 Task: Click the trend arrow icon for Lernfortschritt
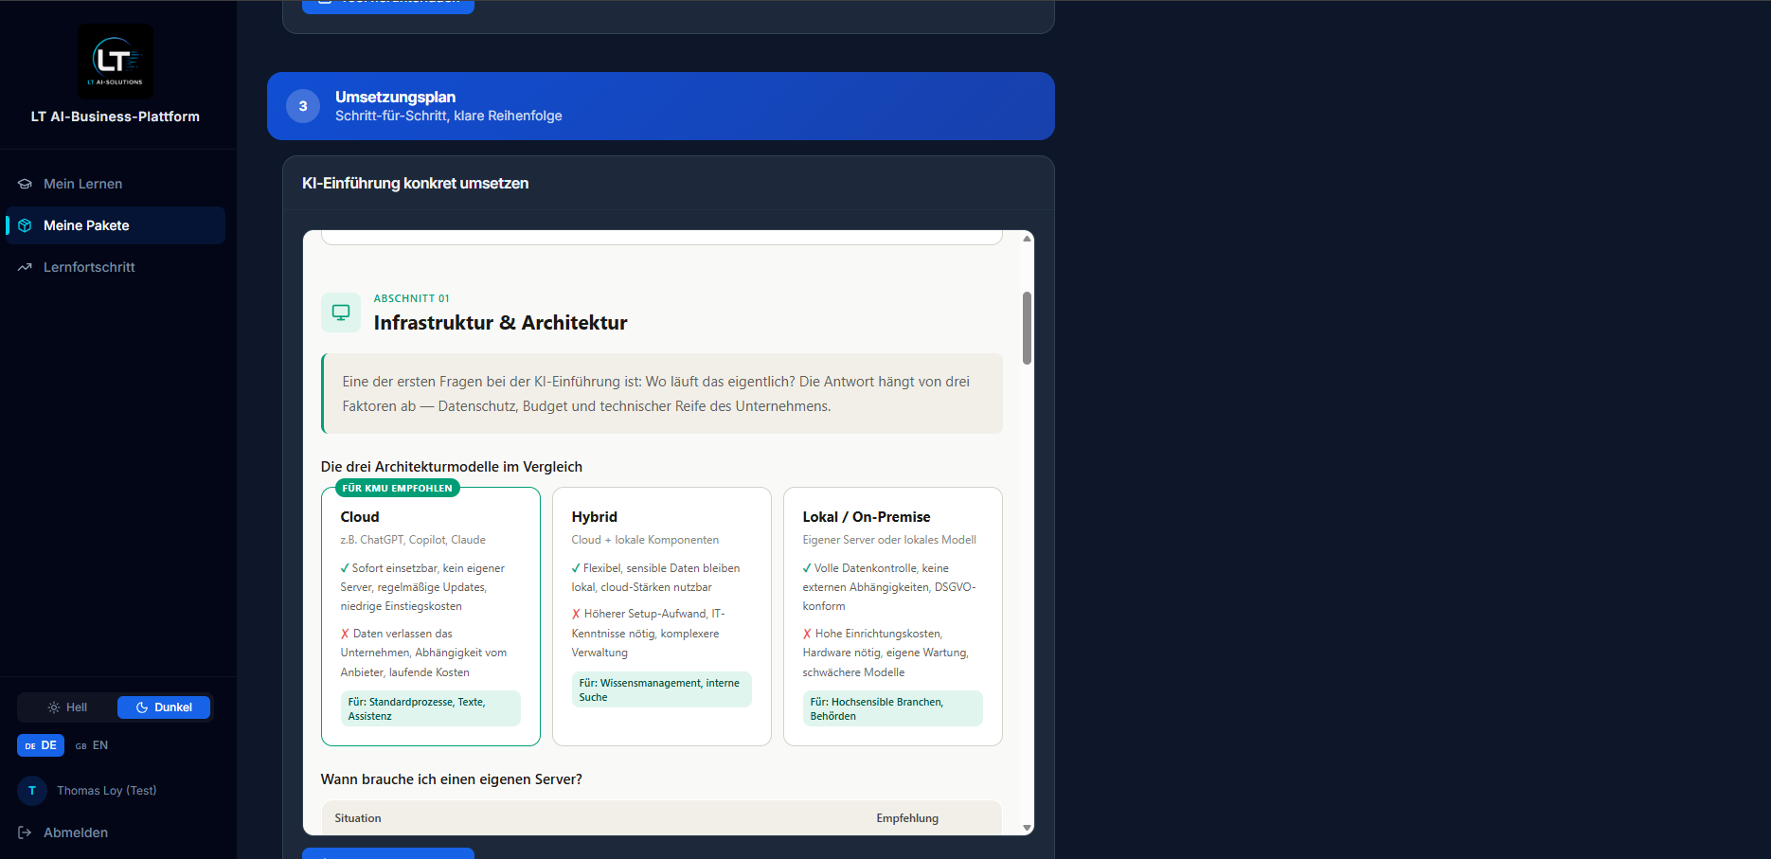(x=25, y=267)
